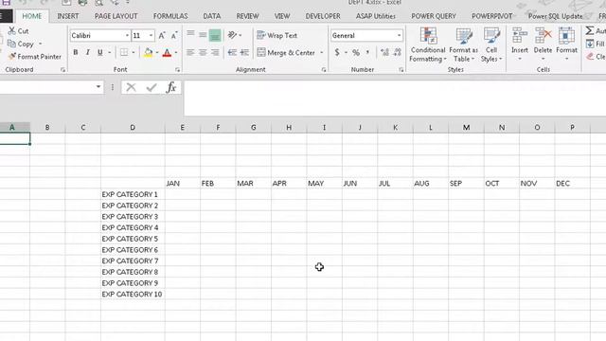Open the font size dropdown
The height and width of the screenshot is (341, 606).
tap(151, 36)
